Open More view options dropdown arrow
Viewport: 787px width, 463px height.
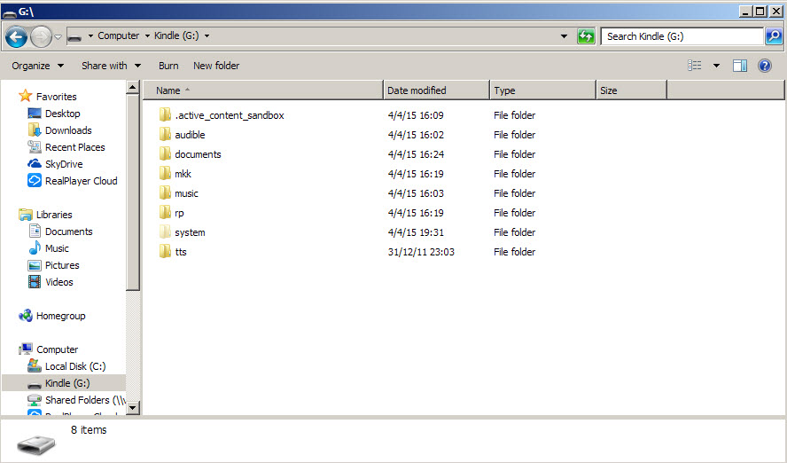point(716,66)
